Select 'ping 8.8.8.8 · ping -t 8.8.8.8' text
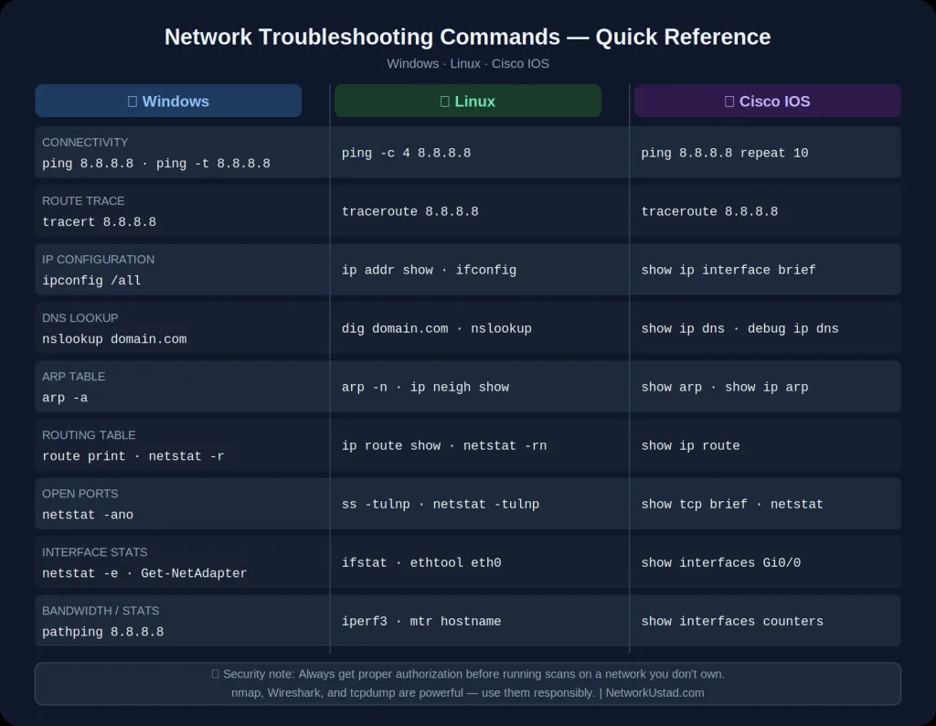This screenshot has height=726, width=936. coord(155,163)
